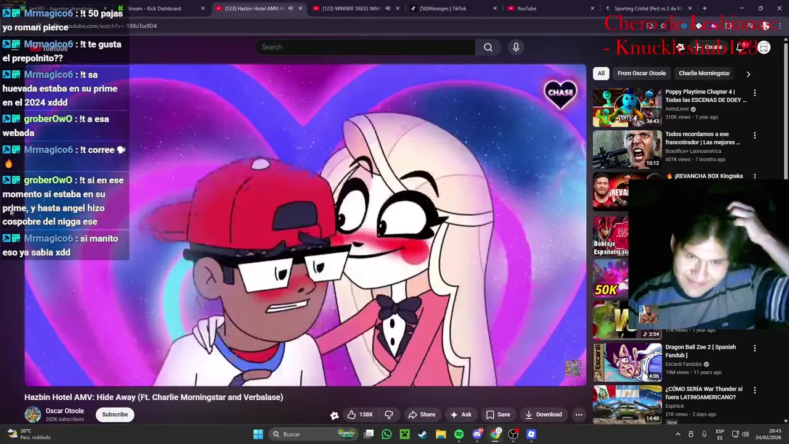Open File Explorer from the taskbar

click(x=441, y=434)
